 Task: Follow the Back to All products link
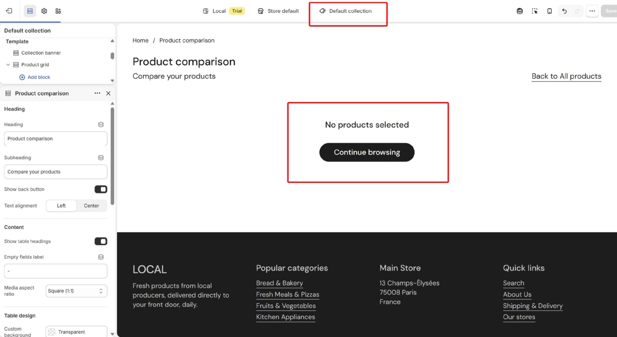[566, 76]
